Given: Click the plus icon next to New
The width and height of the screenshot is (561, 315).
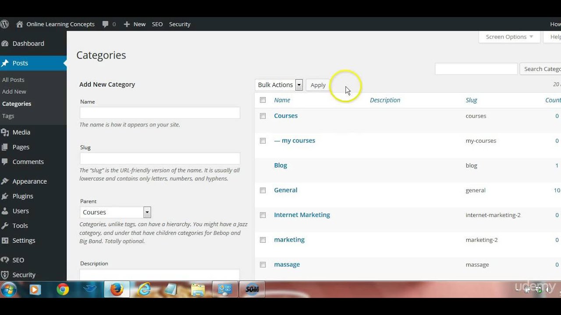Looking at the screenshot, I should click(127, 24).
